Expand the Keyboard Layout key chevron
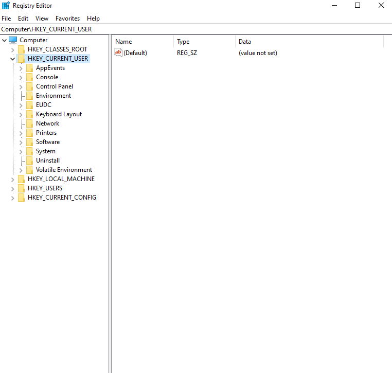 pyautogui.click(x=21, y=114)
